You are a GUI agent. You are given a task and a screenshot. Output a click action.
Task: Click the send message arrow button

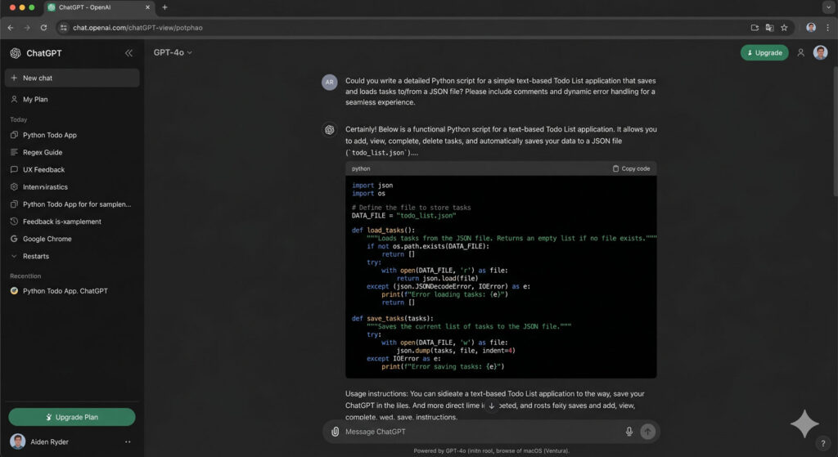(648, 432)
